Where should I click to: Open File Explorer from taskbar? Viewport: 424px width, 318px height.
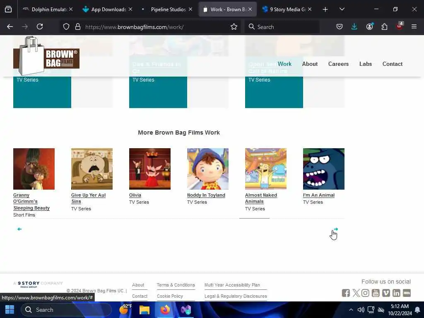click(145, 310)
